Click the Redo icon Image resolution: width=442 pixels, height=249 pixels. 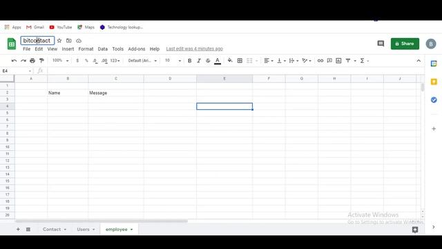(23, 61)
